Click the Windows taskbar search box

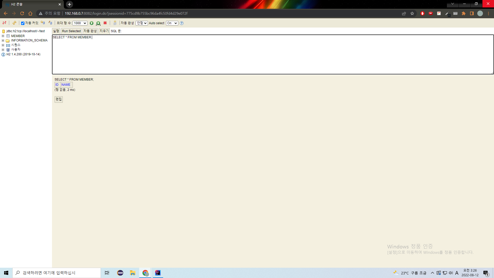click(x=57, y=273)
